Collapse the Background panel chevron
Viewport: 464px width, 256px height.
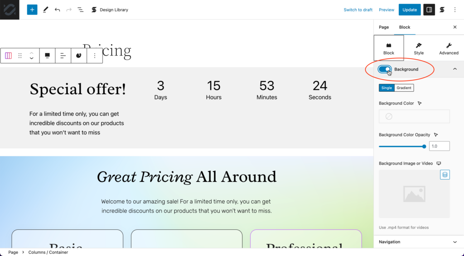[455, 69]
